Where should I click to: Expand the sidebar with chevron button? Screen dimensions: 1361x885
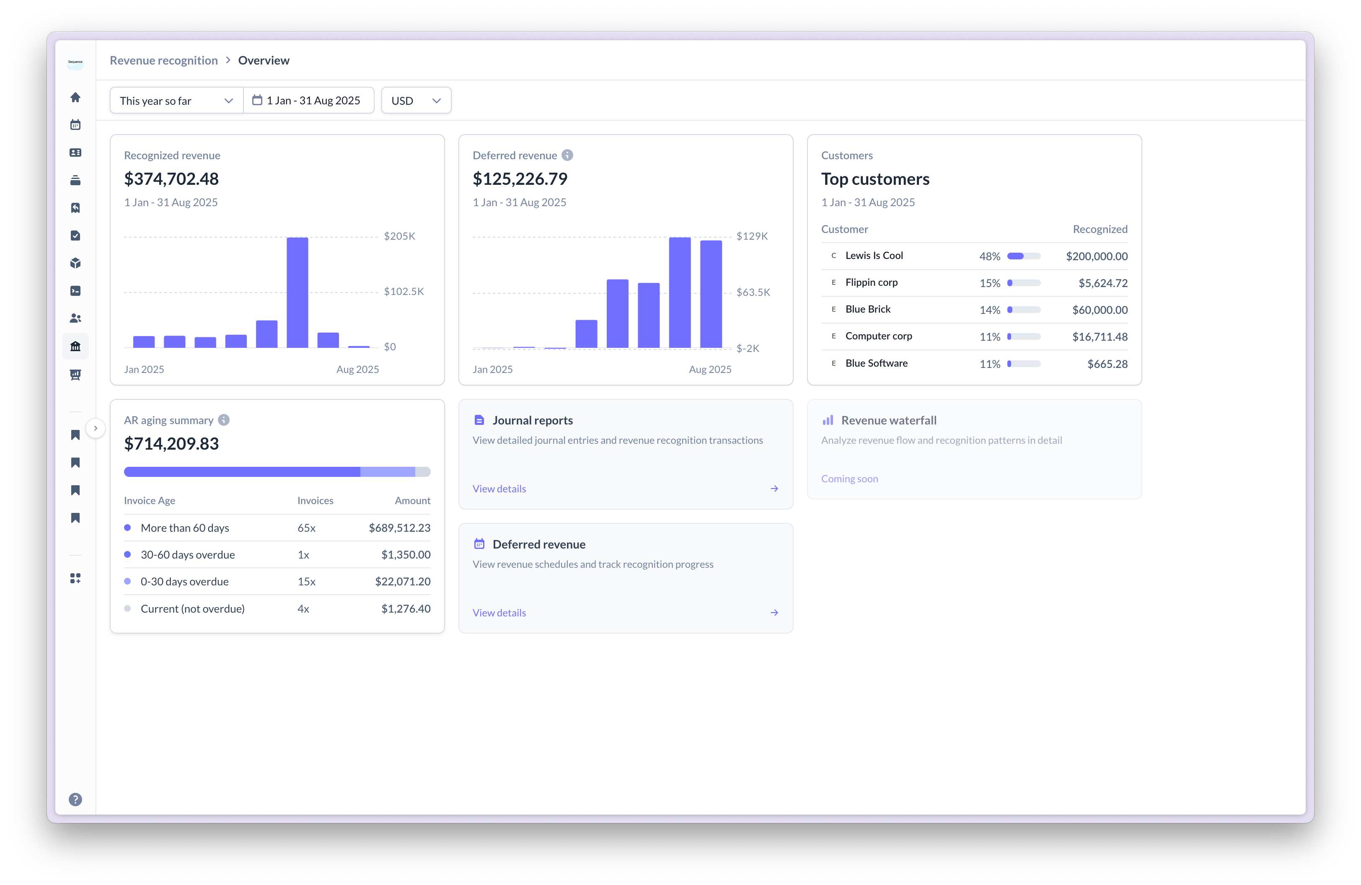pos(96,428)
